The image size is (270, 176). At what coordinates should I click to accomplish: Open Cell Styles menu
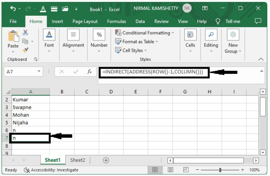pos(131,50)
